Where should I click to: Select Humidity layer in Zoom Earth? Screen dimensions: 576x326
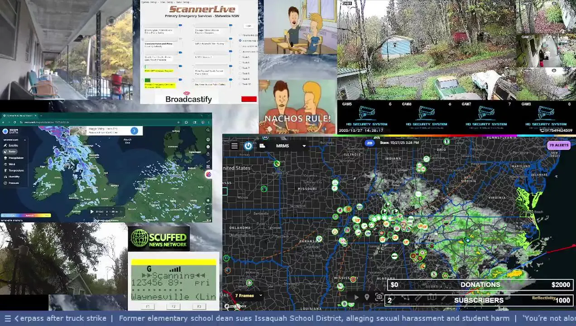coord(12,177)
